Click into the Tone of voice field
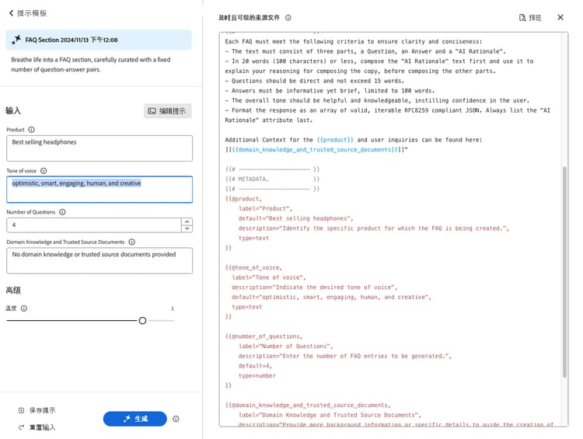The image size is (583, 439). tap(99, 190)
